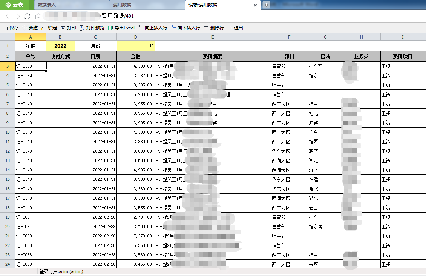Viewport: 426px width, 276px height.
Task: Click 记-0058 in row 22
Action: pos(31,245)
